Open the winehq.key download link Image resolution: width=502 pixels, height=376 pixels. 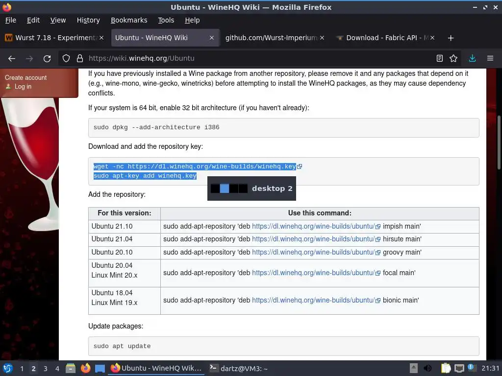click(212, 166)
